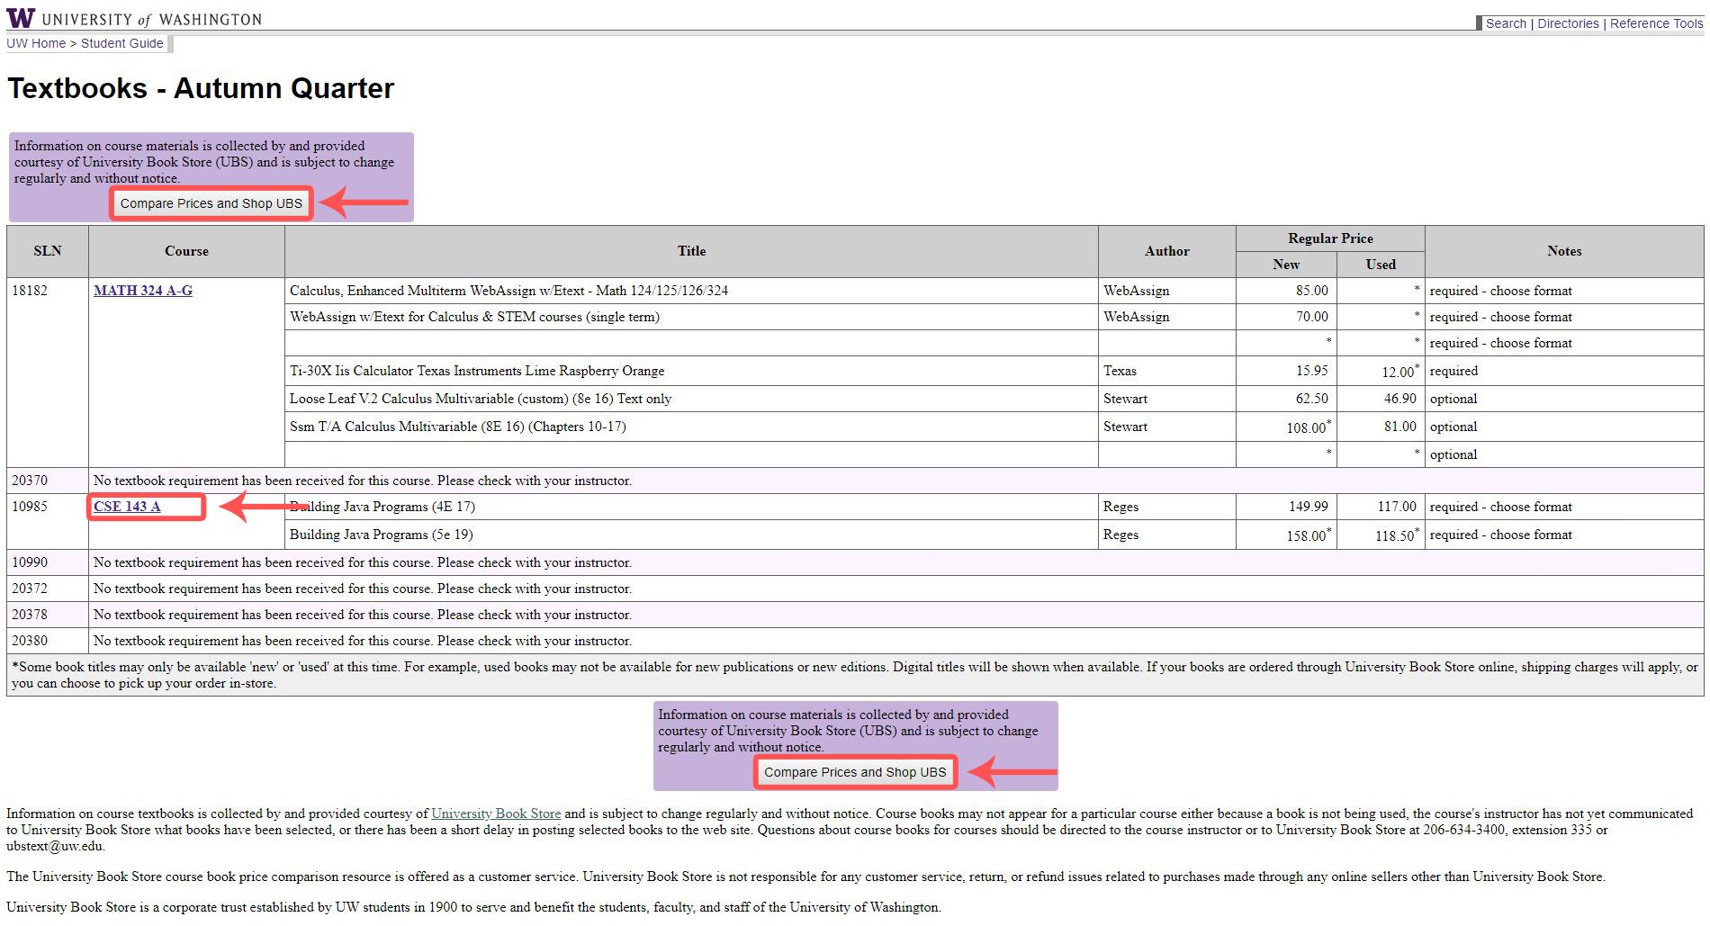The image size is (1710, 926).
Task: Click new price 70.00
Action: 1311,317
